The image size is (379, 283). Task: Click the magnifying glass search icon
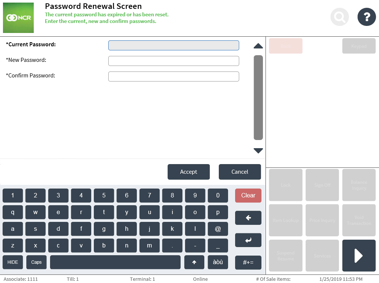[x=340, y=17]
